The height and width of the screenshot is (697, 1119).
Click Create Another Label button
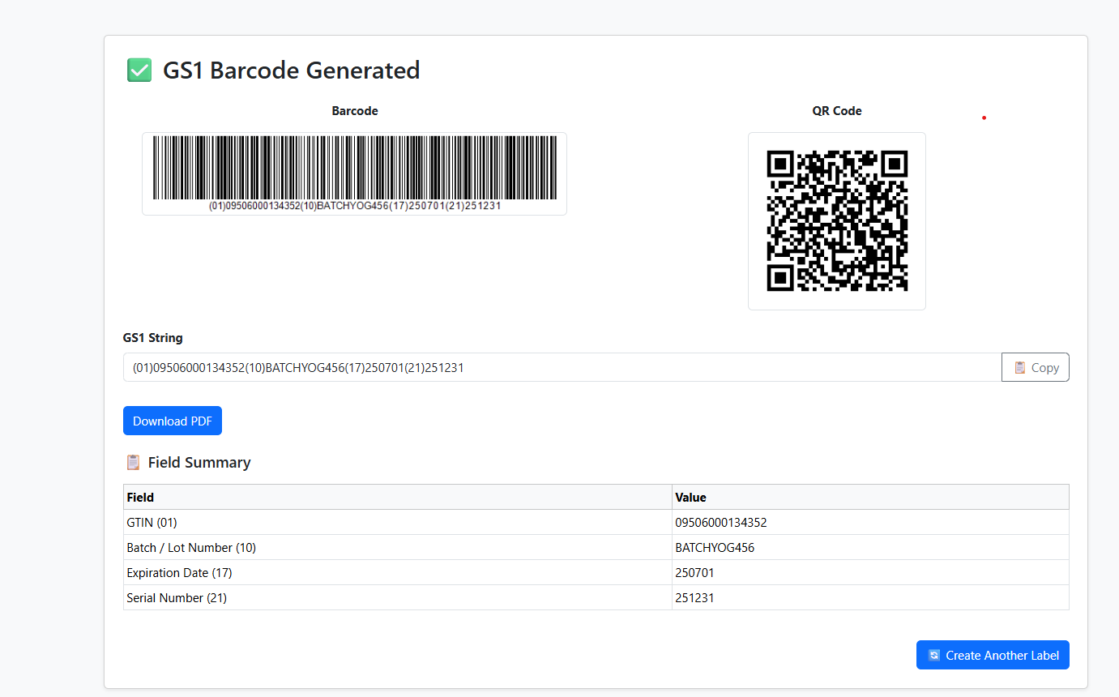993,655
